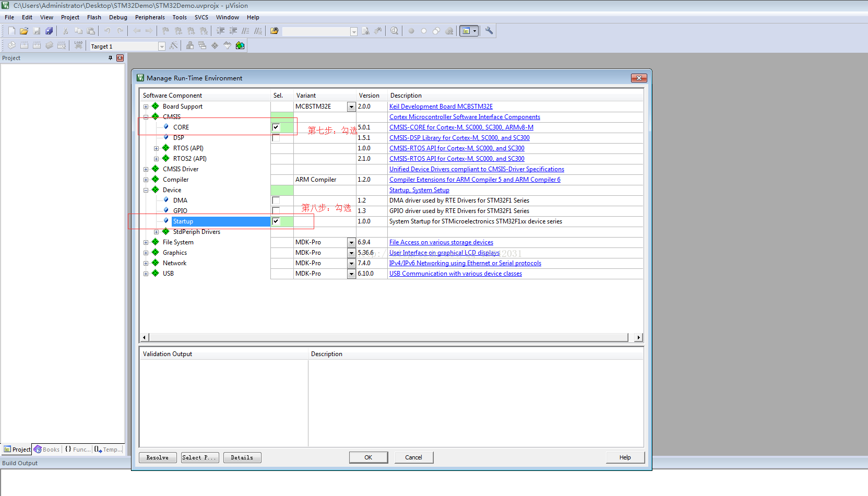Pin the Project panel
Screen dimensions: 868x496
tap(110, 58)
